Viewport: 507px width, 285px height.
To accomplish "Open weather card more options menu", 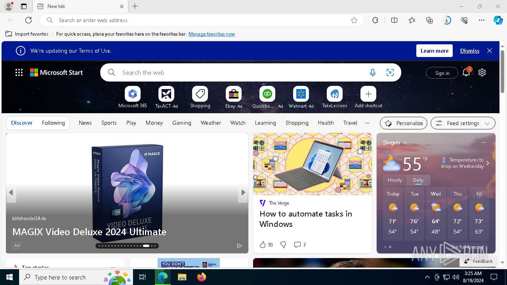I will click(483, 142).
